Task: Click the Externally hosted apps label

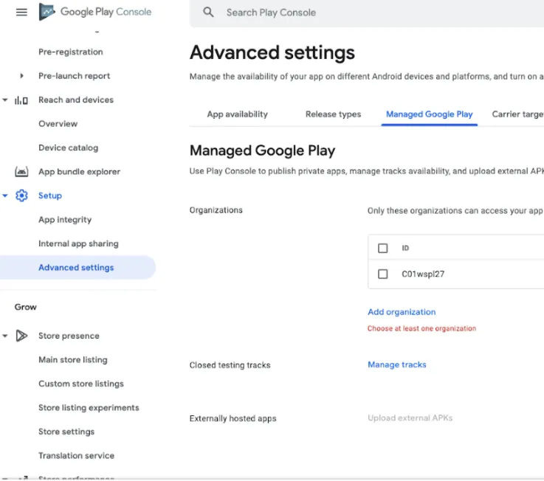Action: point(233,418)
